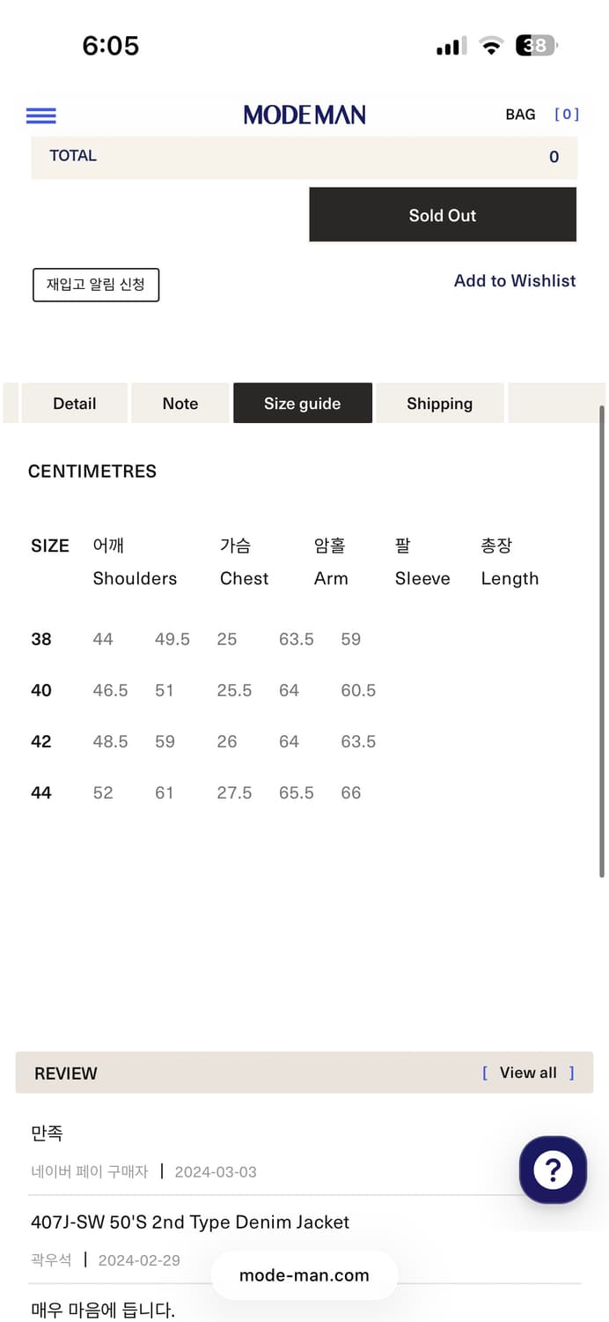Open the 407J-SW Denim Jacket review
Image resolution: width=609 pixels, height=1322 pixels.
point(190,1222)
